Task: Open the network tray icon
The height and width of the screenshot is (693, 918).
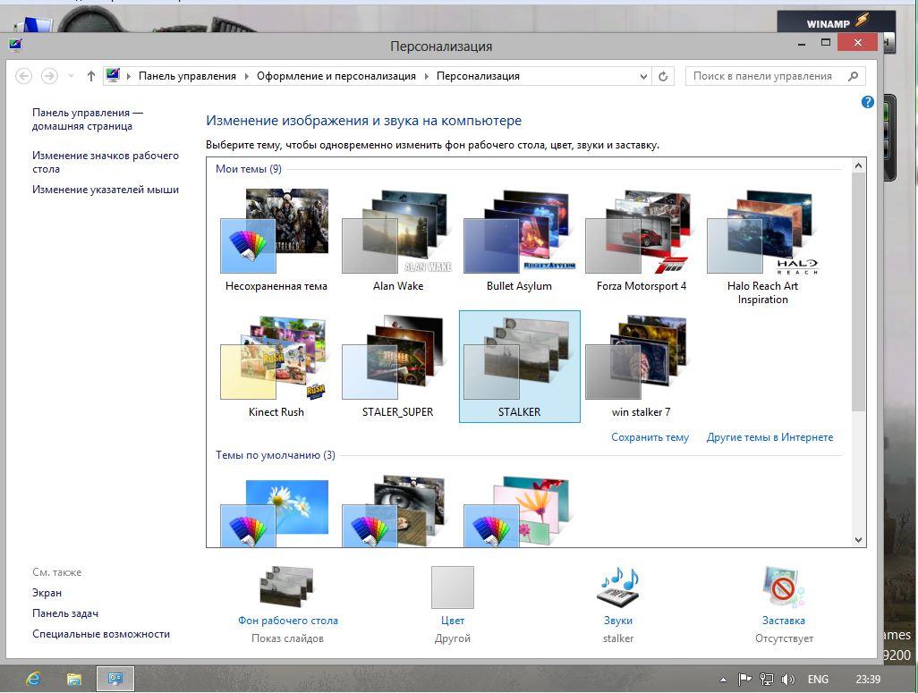Action: point(767,679)
